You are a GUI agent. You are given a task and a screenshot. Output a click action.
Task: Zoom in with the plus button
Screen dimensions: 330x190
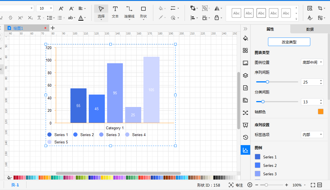pyautogui.click(x=286, y=185)
